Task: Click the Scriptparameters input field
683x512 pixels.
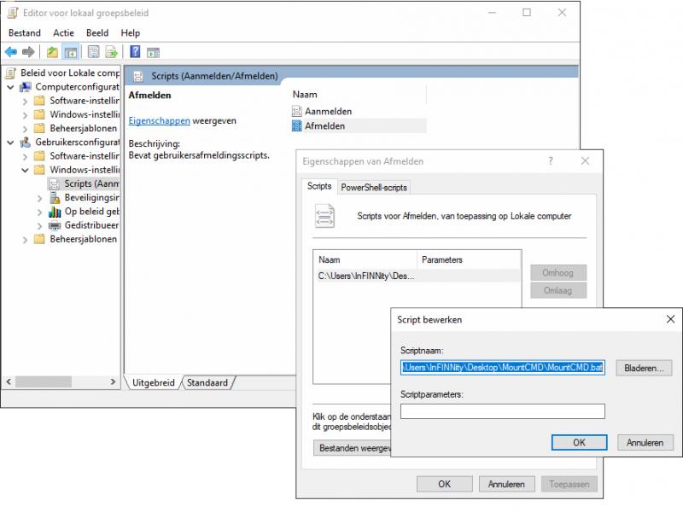Action: point(502,411)
